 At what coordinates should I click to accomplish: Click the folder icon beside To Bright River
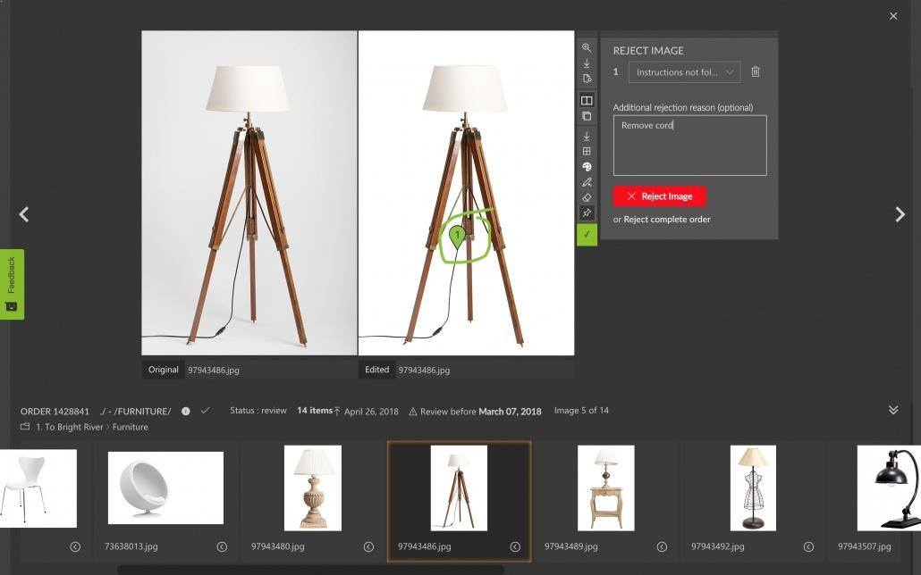[25, 427]
